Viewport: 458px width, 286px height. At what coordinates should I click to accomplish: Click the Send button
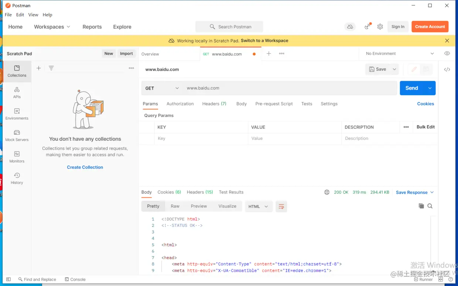412,88
